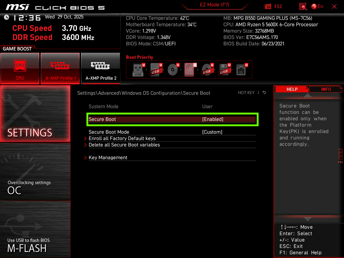Click Delete all Secure Boot variables
This screenshot has height=258, width=344.
pyautogui.click(x=125, y=145)
